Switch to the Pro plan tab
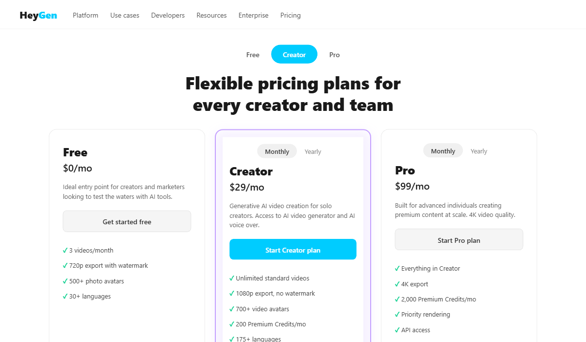This screenshot has height=342, width=586. pyautogui.click(x=335, y=54)
